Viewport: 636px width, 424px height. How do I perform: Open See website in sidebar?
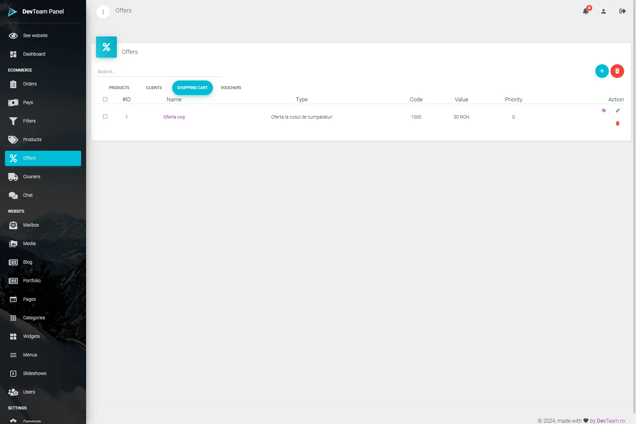point(35,35)
